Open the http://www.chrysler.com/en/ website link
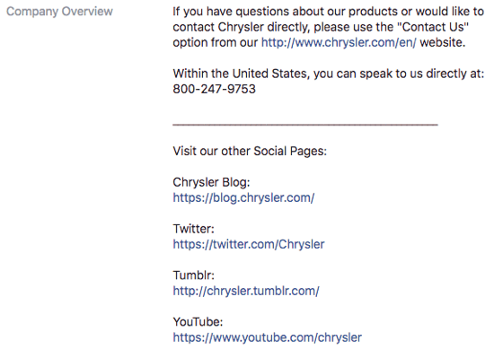This screenshot has height=358, width=494. click(339, 42)
